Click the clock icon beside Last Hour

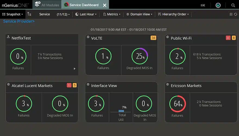tap(77, 14)
